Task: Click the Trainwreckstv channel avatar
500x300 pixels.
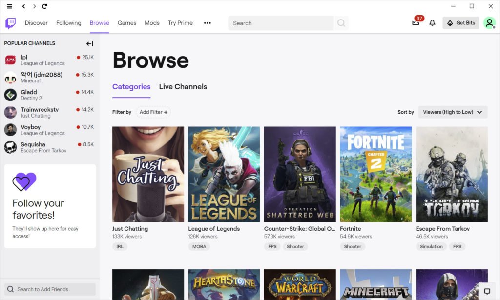Action: pos(10,112)
